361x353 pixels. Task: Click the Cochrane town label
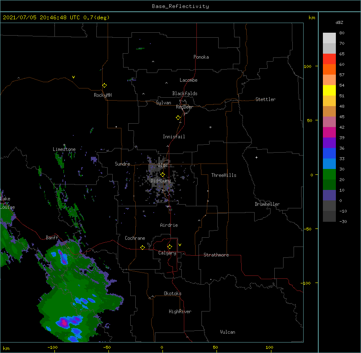tap(135, 238)
